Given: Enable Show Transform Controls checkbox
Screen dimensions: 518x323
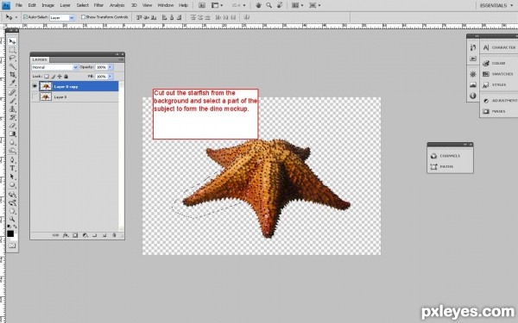Looking at the screenshot, I should [x=83, y=17].
